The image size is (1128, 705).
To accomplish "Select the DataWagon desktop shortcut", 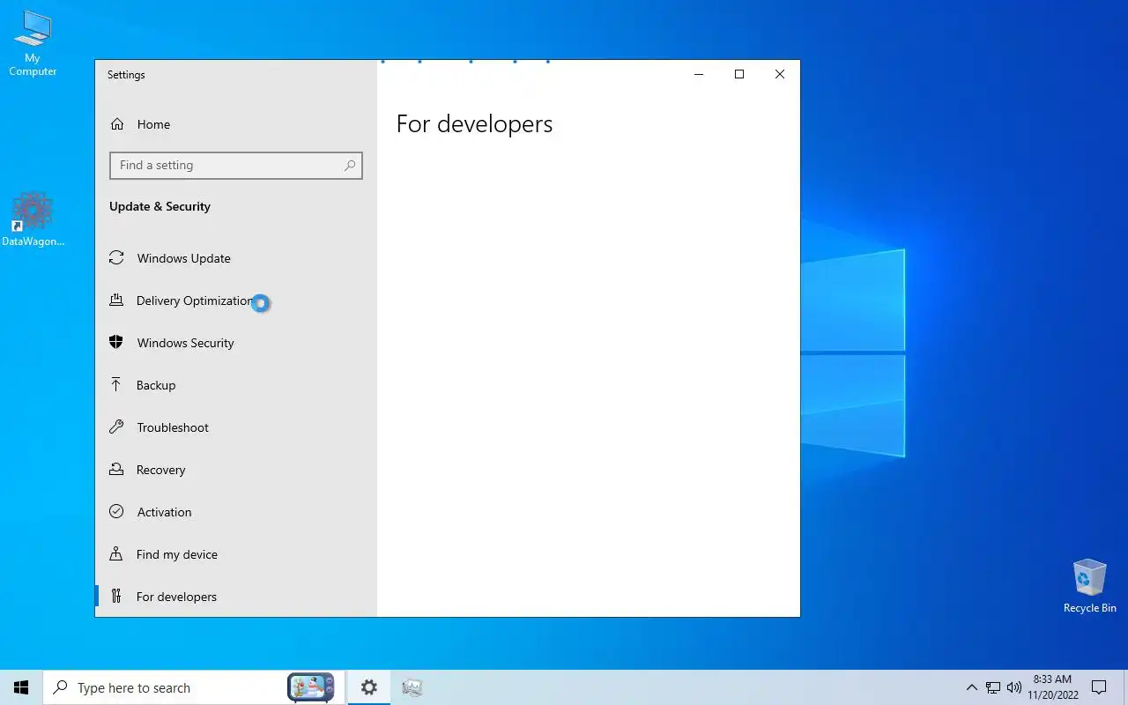I will coord(33,219).
